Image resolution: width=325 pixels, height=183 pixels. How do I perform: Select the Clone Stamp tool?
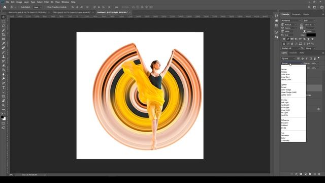(x=4, y=56)
